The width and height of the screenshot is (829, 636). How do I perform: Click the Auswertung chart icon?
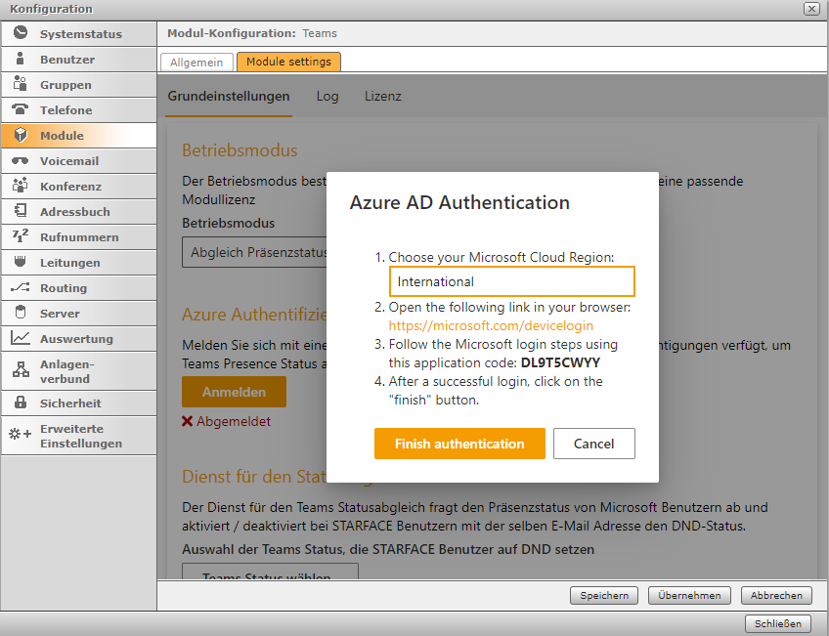pyautogui.click(x=21, y=338)
